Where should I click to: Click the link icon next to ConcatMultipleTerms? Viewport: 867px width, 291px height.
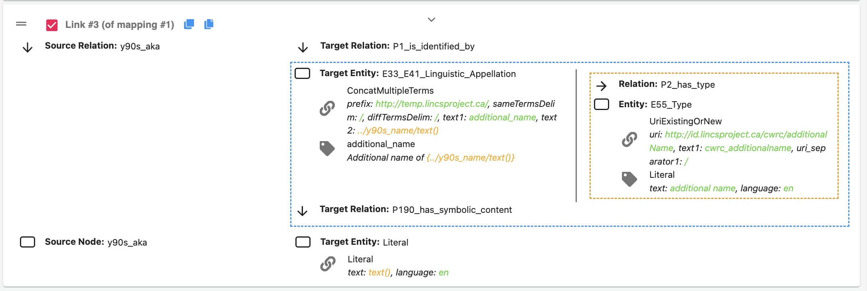(x=327, y=108)
